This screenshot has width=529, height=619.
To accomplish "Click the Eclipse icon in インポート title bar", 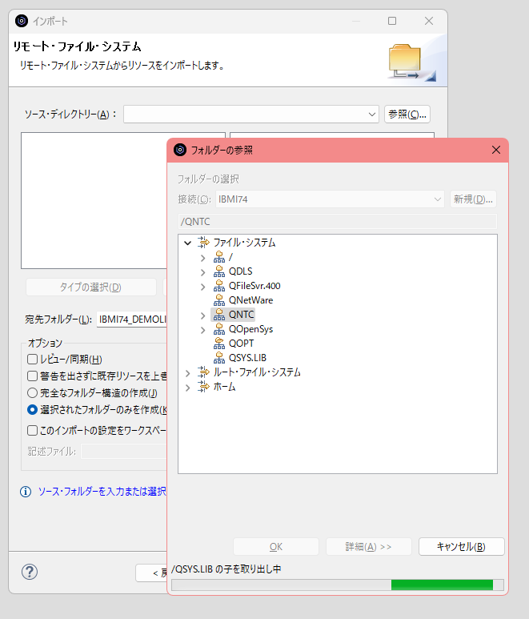I will (22, 21).
